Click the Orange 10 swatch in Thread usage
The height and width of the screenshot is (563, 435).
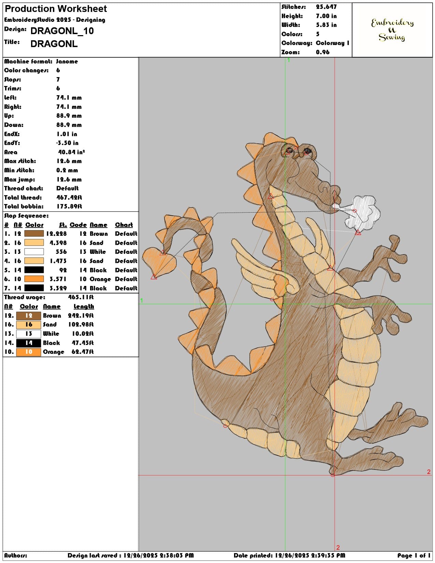tap(29, 352)
